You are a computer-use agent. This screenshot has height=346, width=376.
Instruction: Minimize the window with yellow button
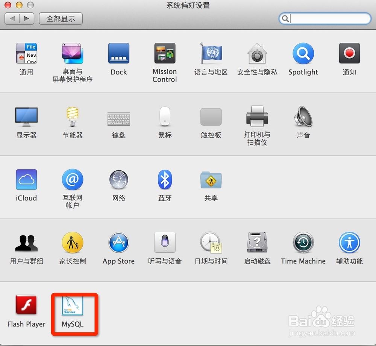pyautogui.click(x=19, y=5)
